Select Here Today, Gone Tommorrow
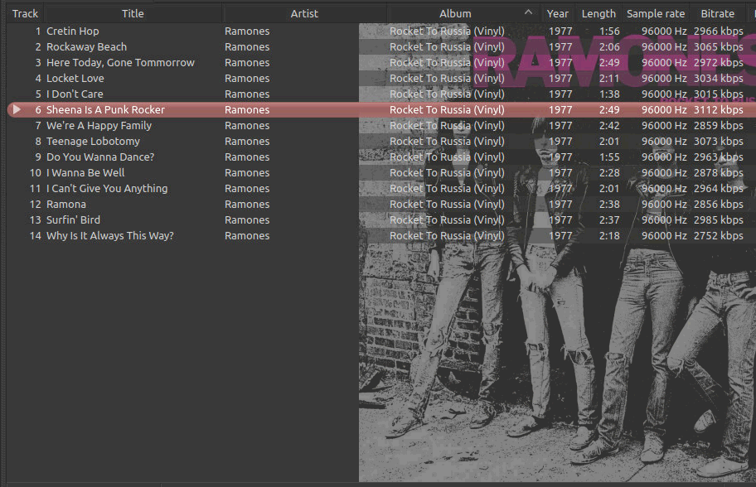756x487 pixels. pyautogui.click(x=120, y=63)
